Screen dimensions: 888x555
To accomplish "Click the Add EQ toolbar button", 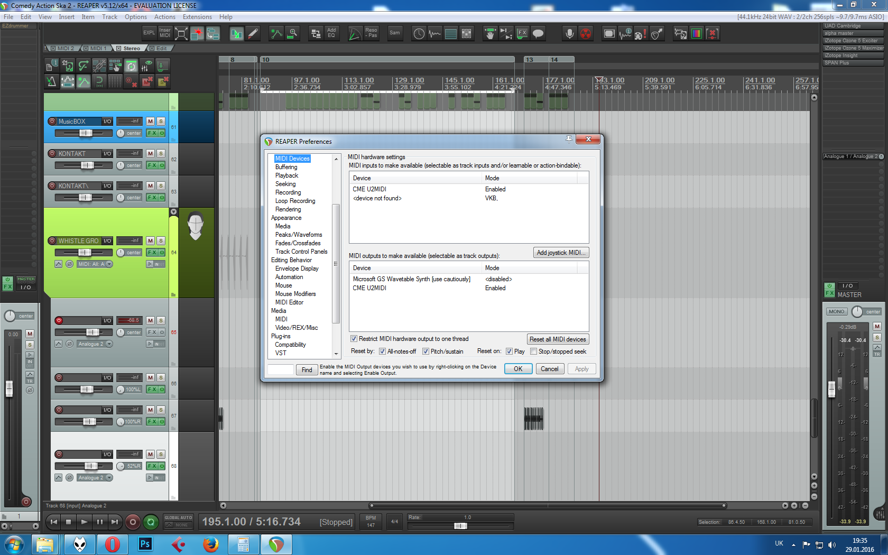I will coord(331,33).
